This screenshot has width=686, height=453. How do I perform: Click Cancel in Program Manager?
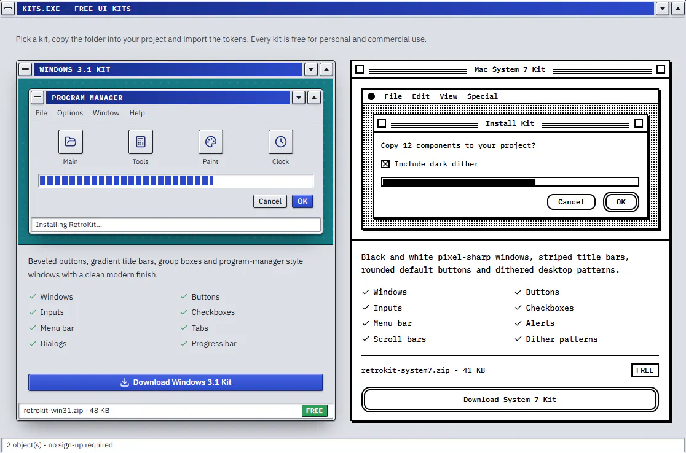point(270,201)
